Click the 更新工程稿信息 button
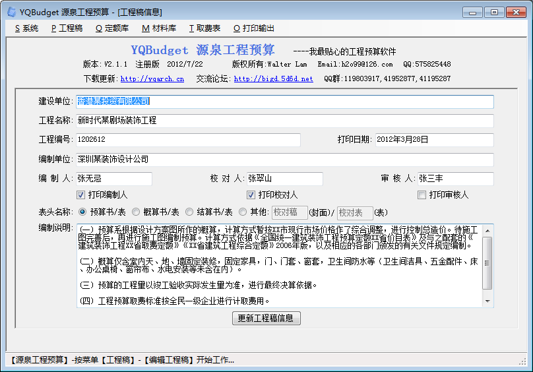The height and width of the screenshot is (372, 533). [x=266, y=319]
